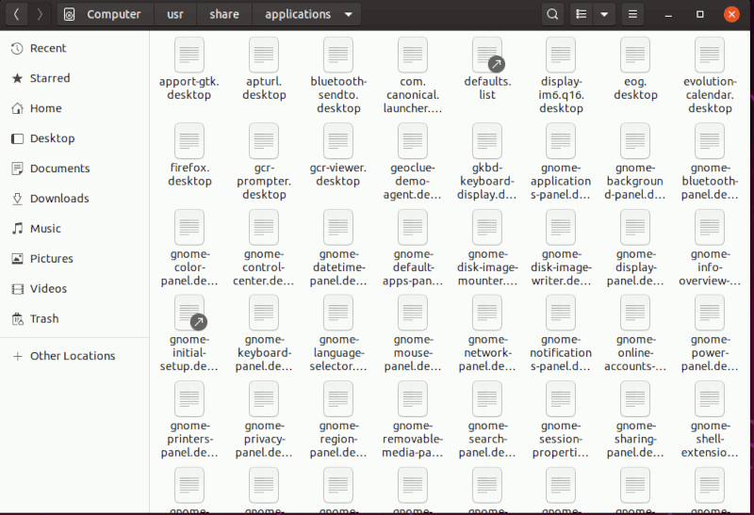Viewport: 754px width, 515px height.
Task: Select bluetooth-sendto.desktop file icon
Action: [x=338, y=55]
